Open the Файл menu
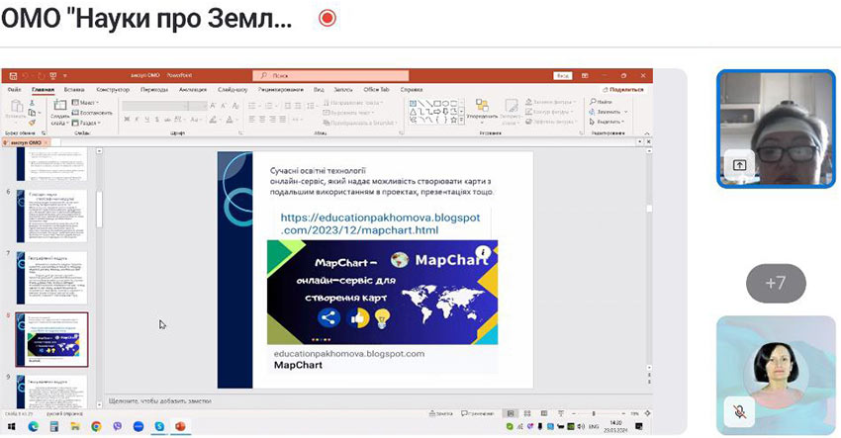 tap(15, 90)
